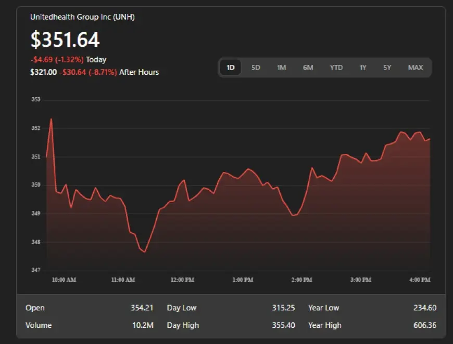The width and height of the screenshot is (453, 344).
Task: Click the Open value 354.21
Action: tap(142, 308)
